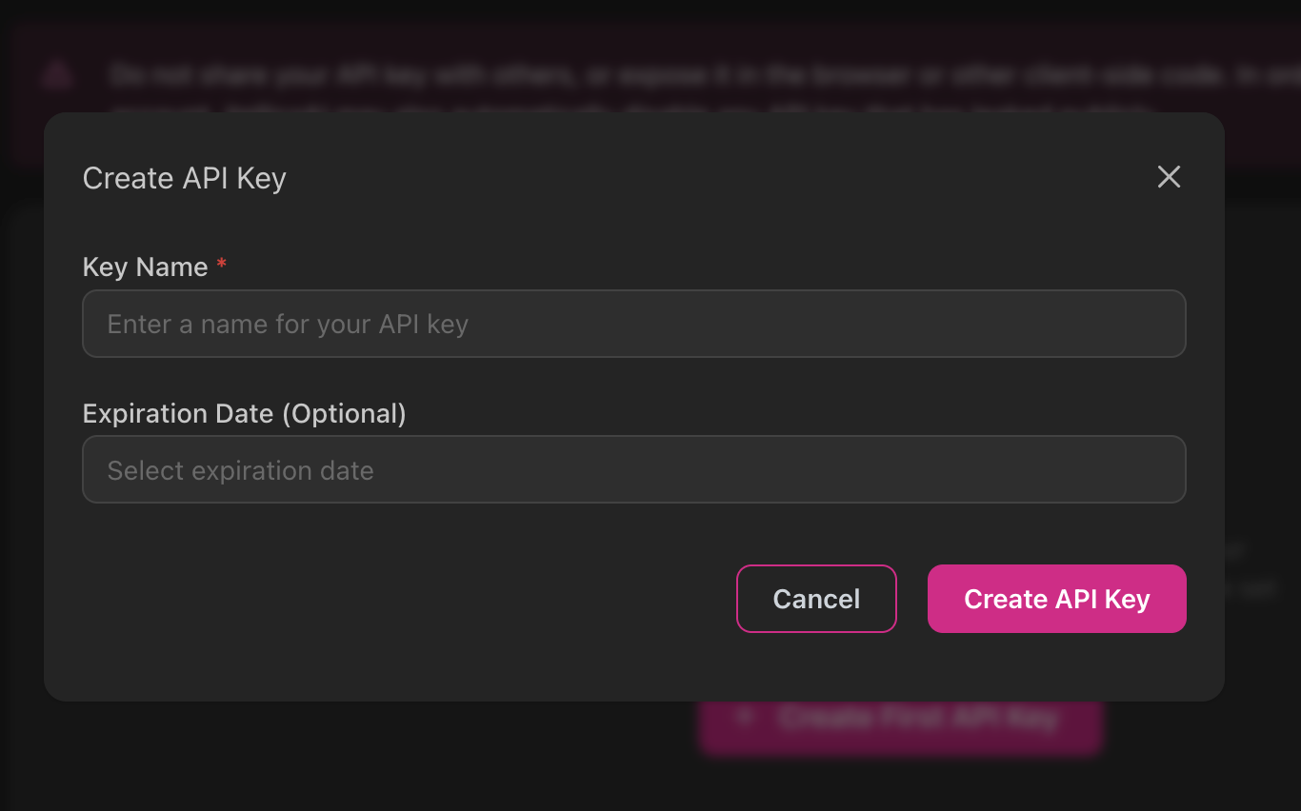Focus the Enter a name for your API key field
Screen dimensions: 1301x811
[634, 324]
